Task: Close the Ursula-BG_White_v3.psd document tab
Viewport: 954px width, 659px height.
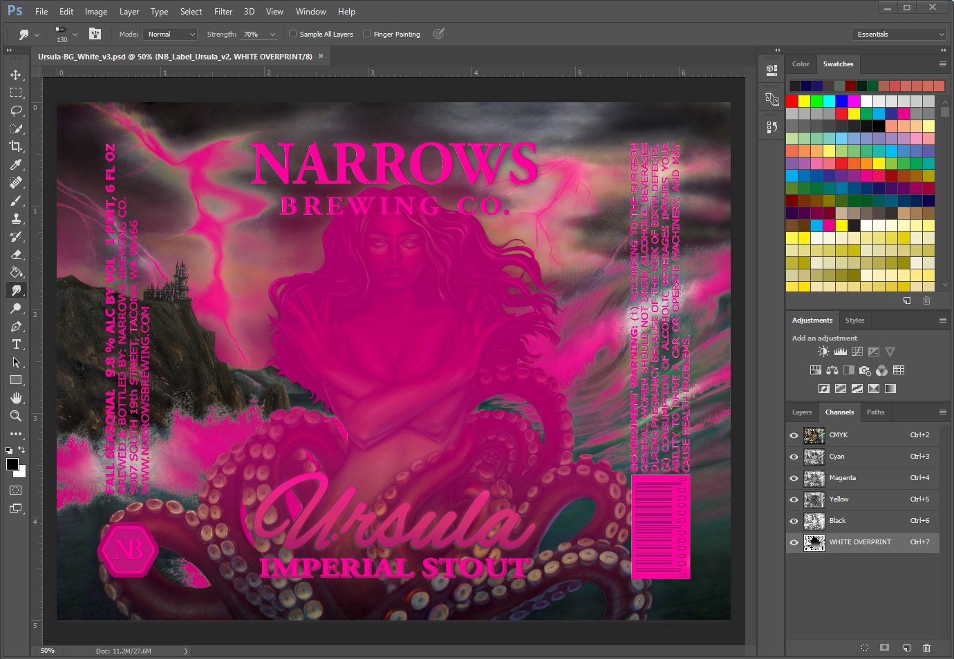Action: [321, 56]
